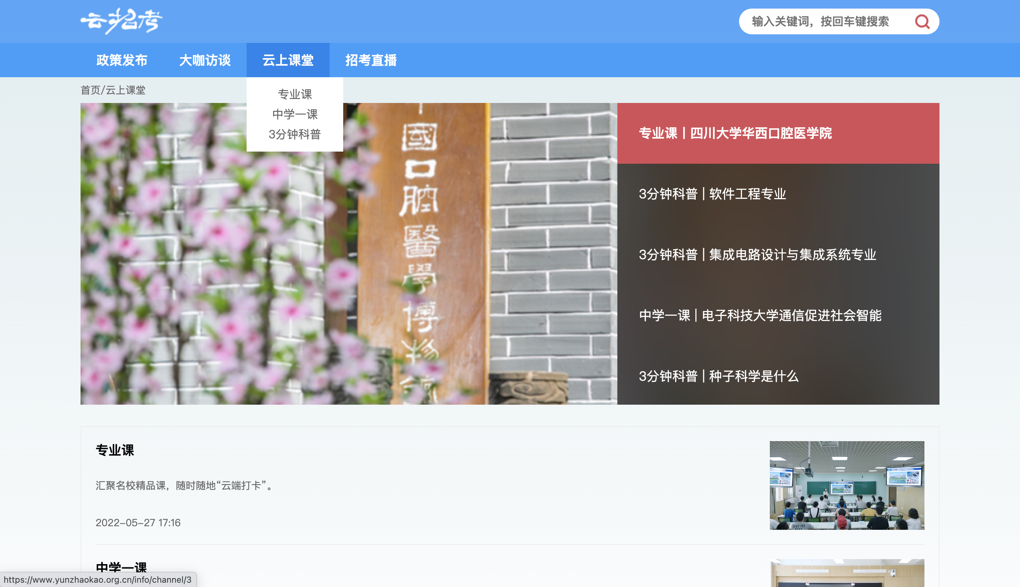This screenshot has height=587, width=1020.
Task: Open the large carousel banner image
Action: pyautogui.click(x=349, y=253)
